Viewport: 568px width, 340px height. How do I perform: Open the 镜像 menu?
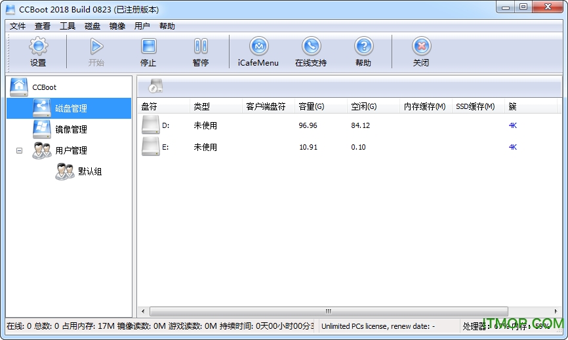[x=117, y=26]
